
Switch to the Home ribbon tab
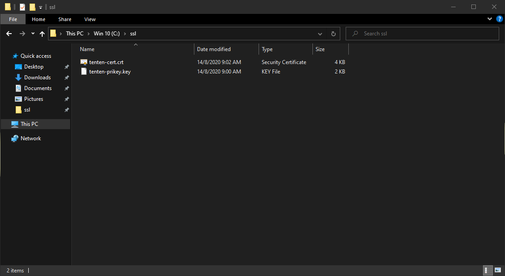tap(39, 19)
